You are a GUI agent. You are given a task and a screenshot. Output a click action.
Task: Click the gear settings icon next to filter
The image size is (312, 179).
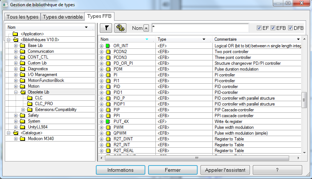pos(120,28)
